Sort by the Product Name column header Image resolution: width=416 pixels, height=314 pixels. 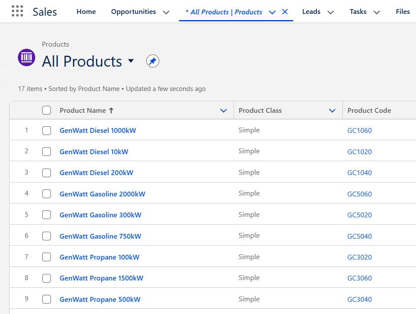(82, 110)
